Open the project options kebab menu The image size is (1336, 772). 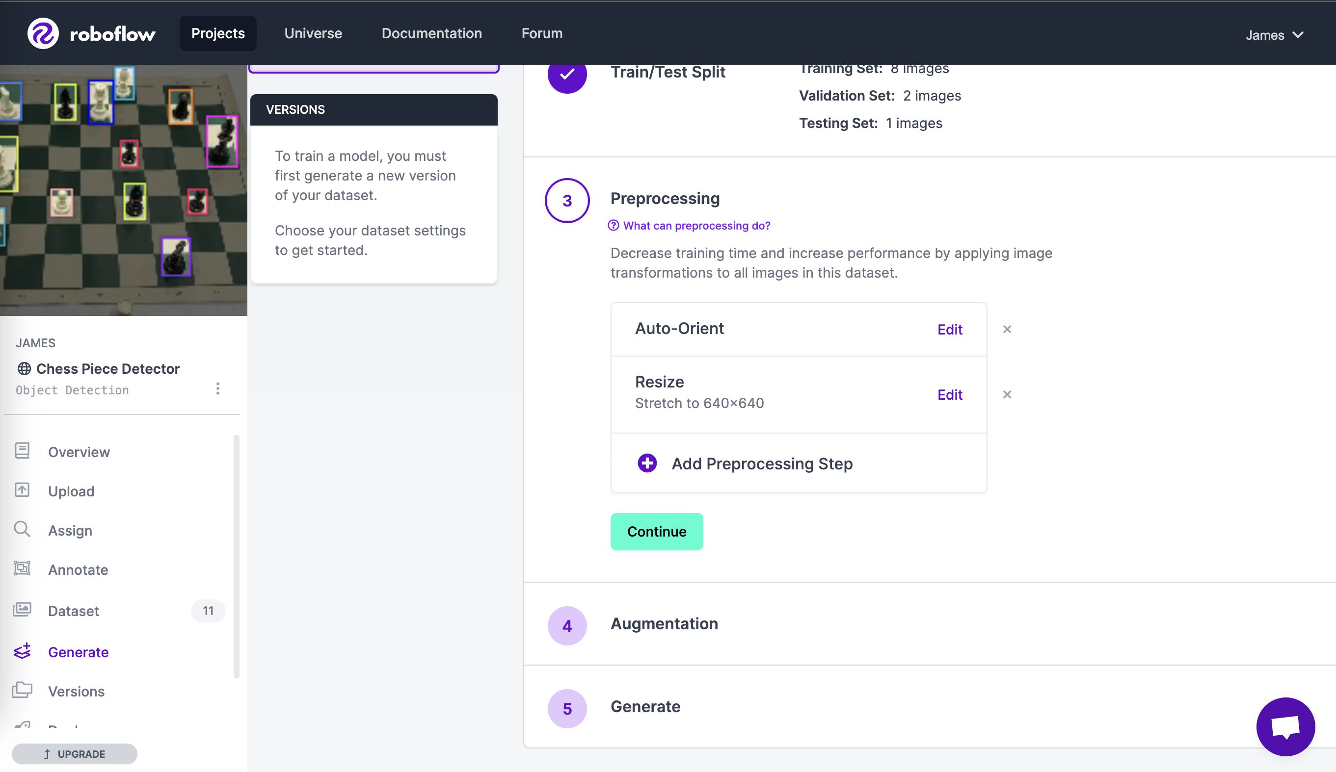coord(217,388)
